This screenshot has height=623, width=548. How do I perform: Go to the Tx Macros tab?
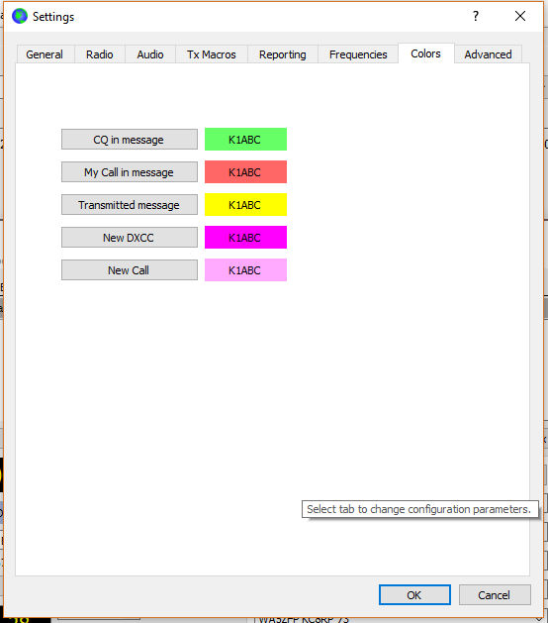click(212, 54)
